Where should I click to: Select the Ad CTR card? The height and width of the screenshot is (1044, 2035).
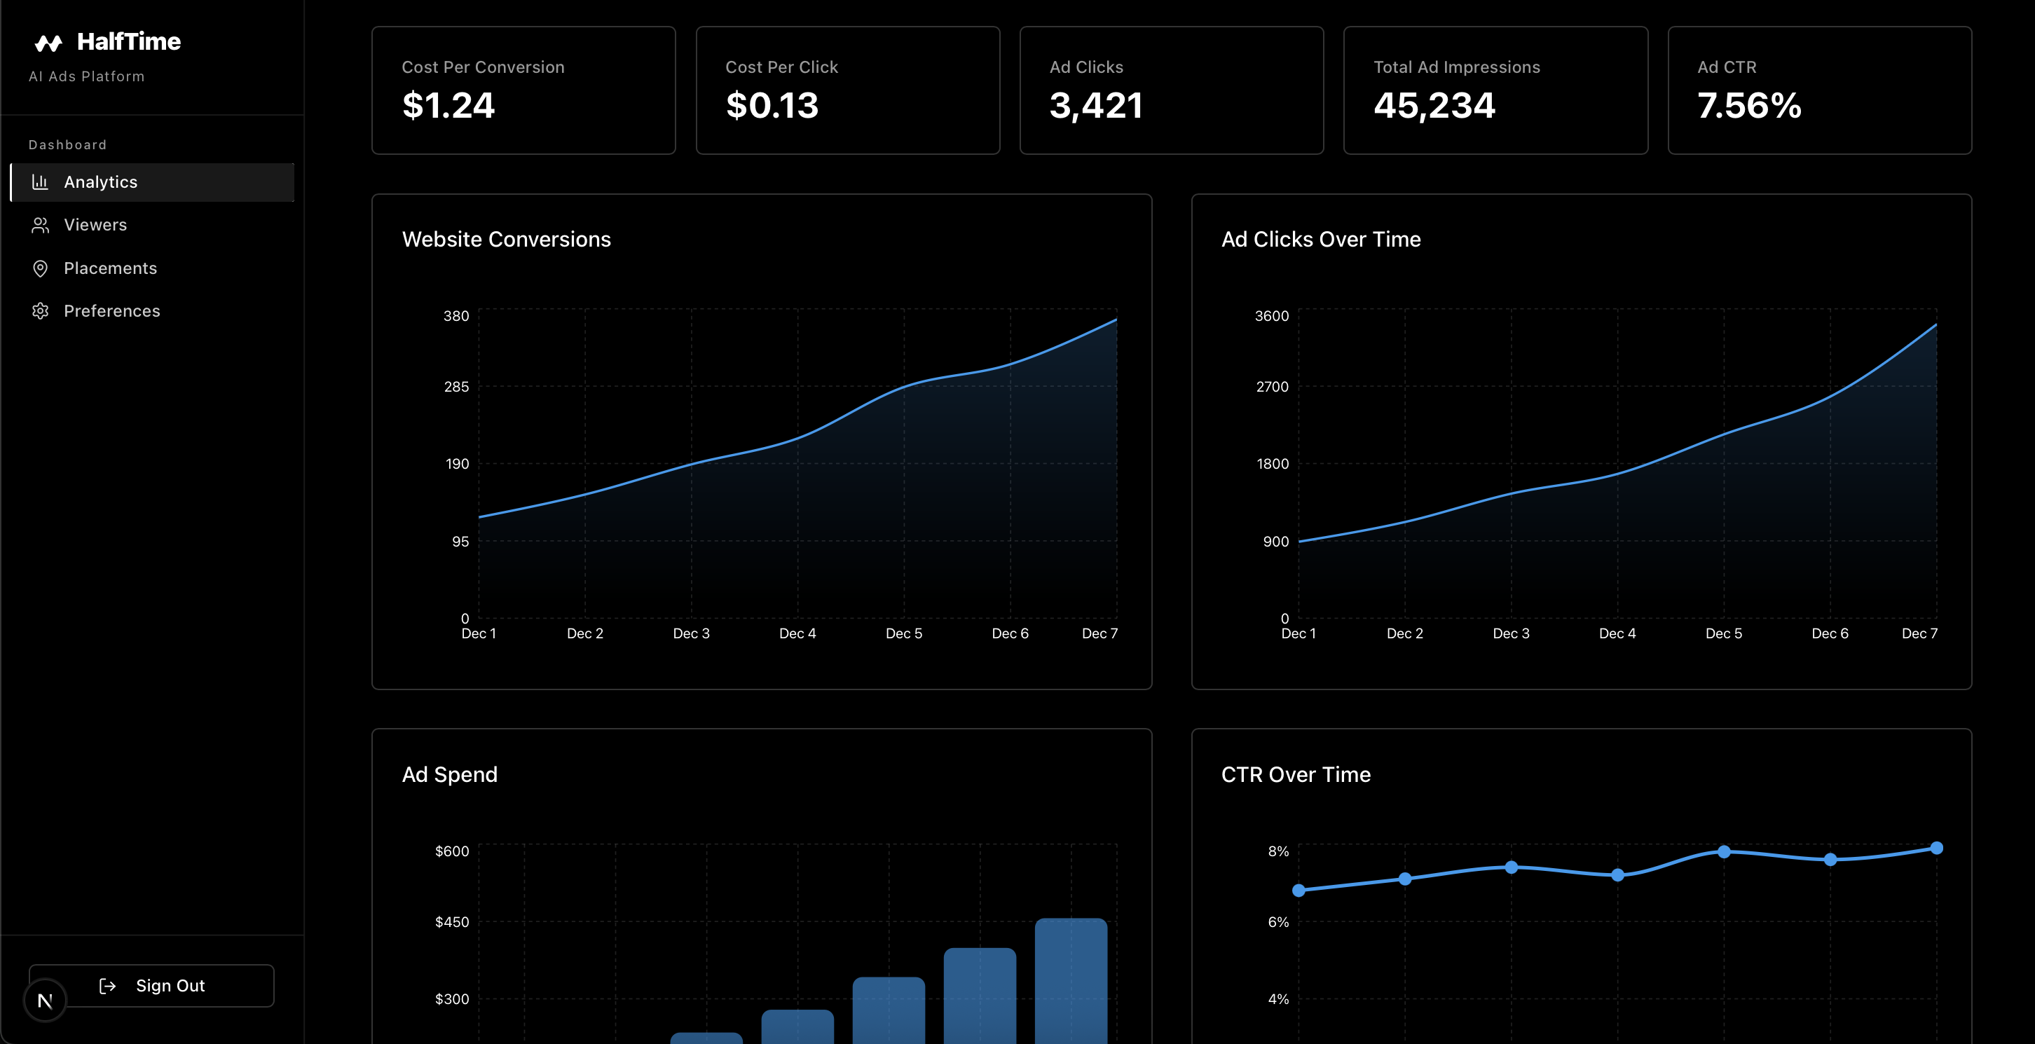1818,90
